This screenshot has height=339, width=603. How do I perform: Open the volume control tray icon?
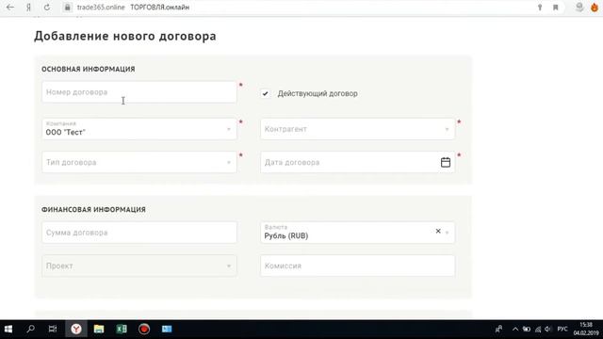coord(548,329)
